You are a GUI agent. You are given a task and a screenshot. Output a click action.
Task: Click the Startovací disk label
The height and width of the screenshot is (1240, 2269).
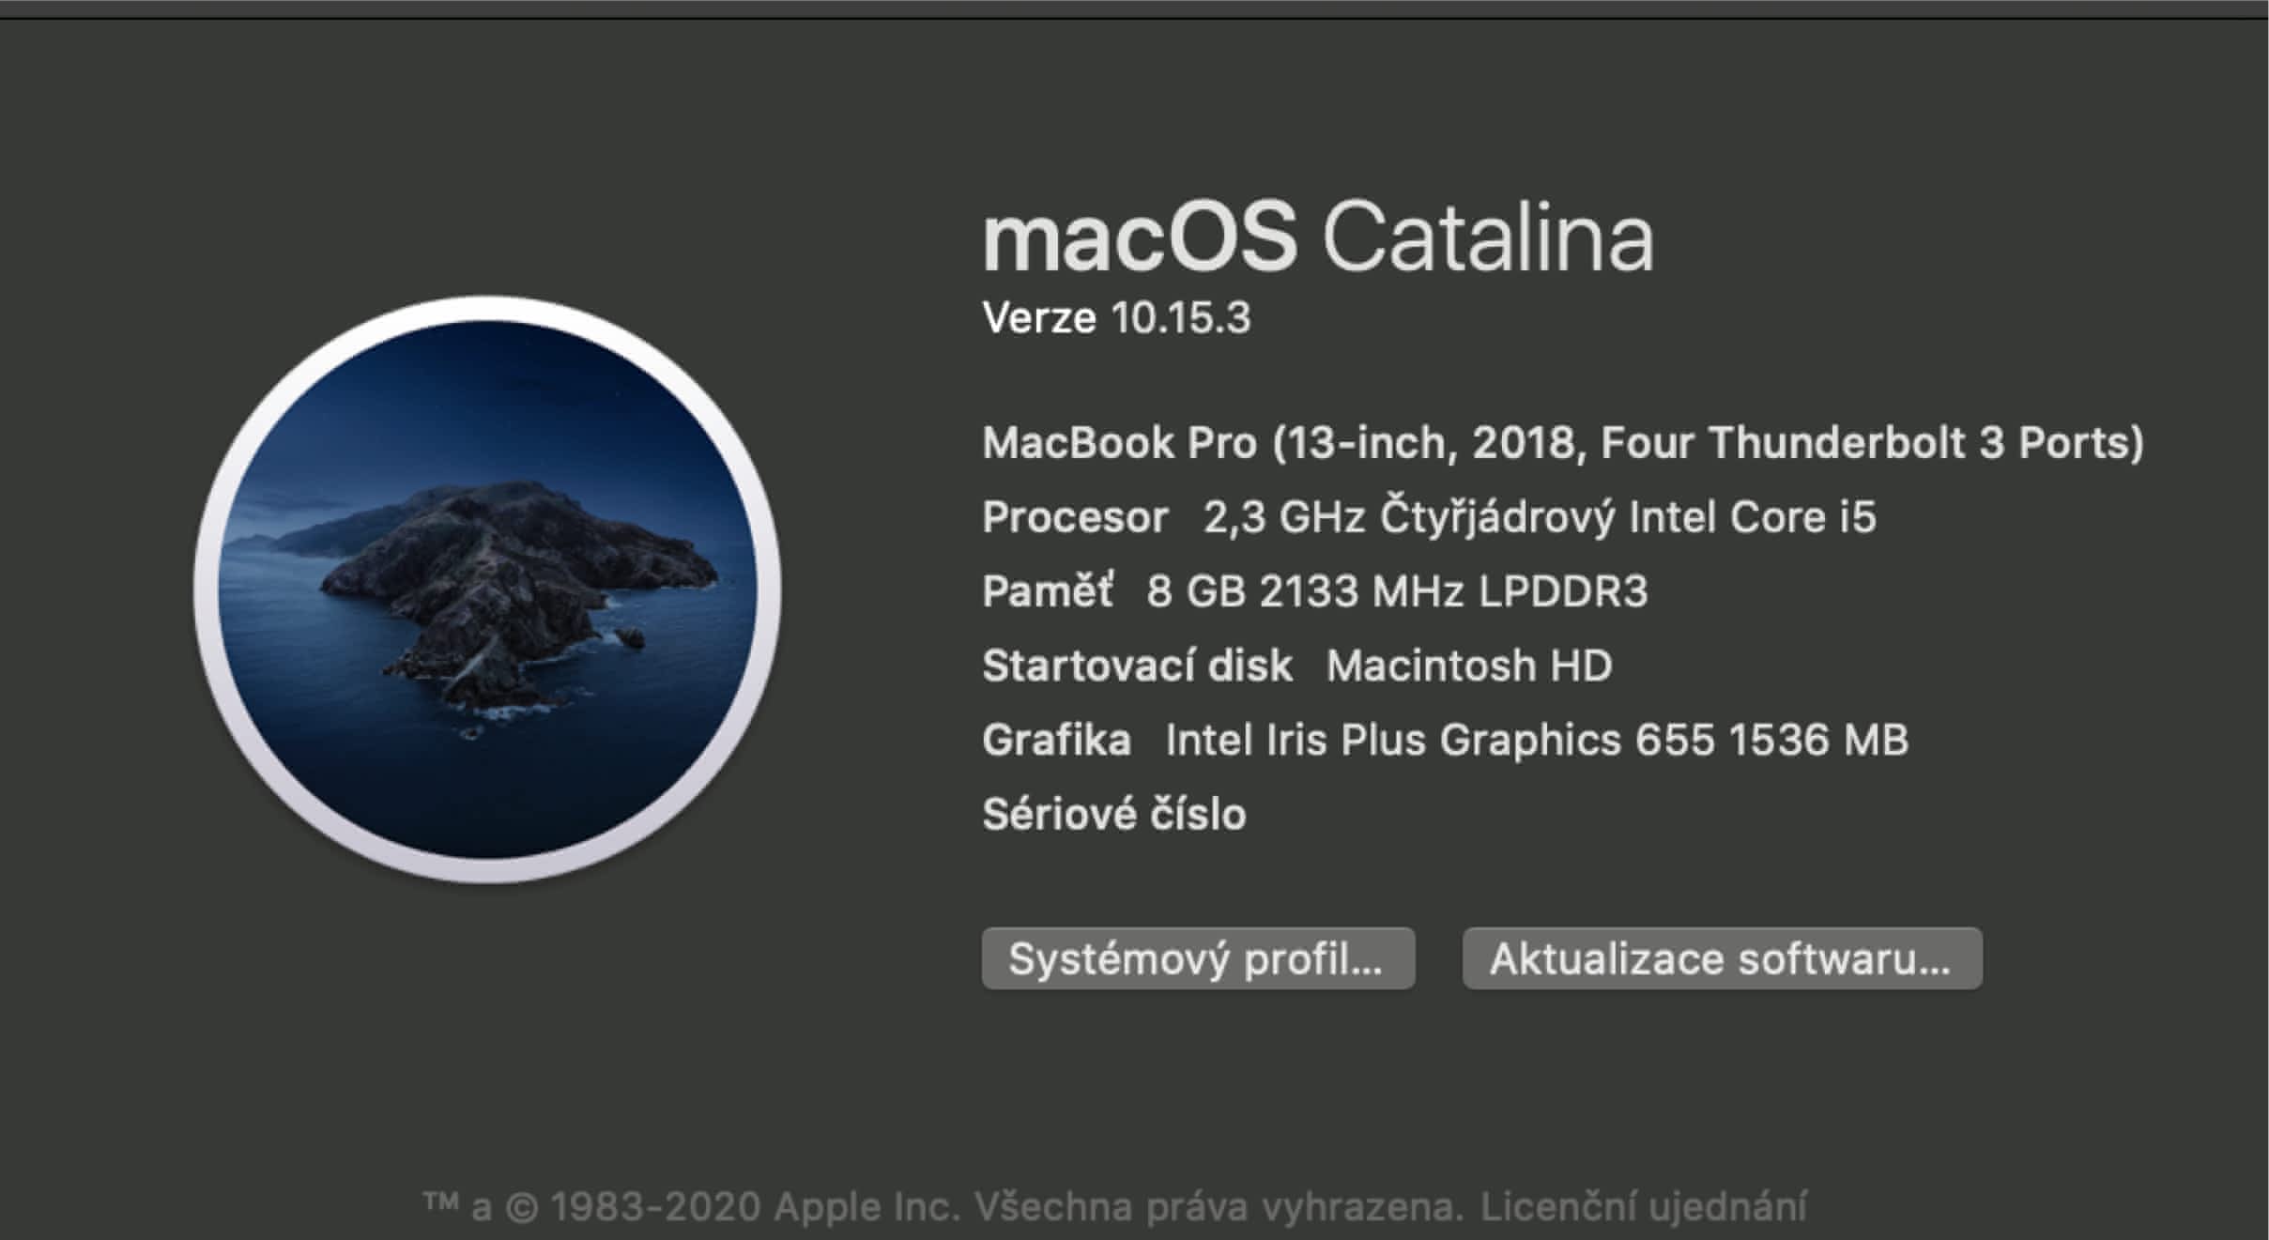[x=1136, y=666]
